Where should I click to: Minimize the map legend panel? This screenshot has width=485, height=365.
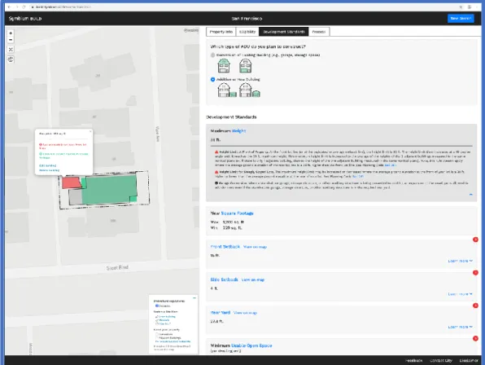point(194,298)
